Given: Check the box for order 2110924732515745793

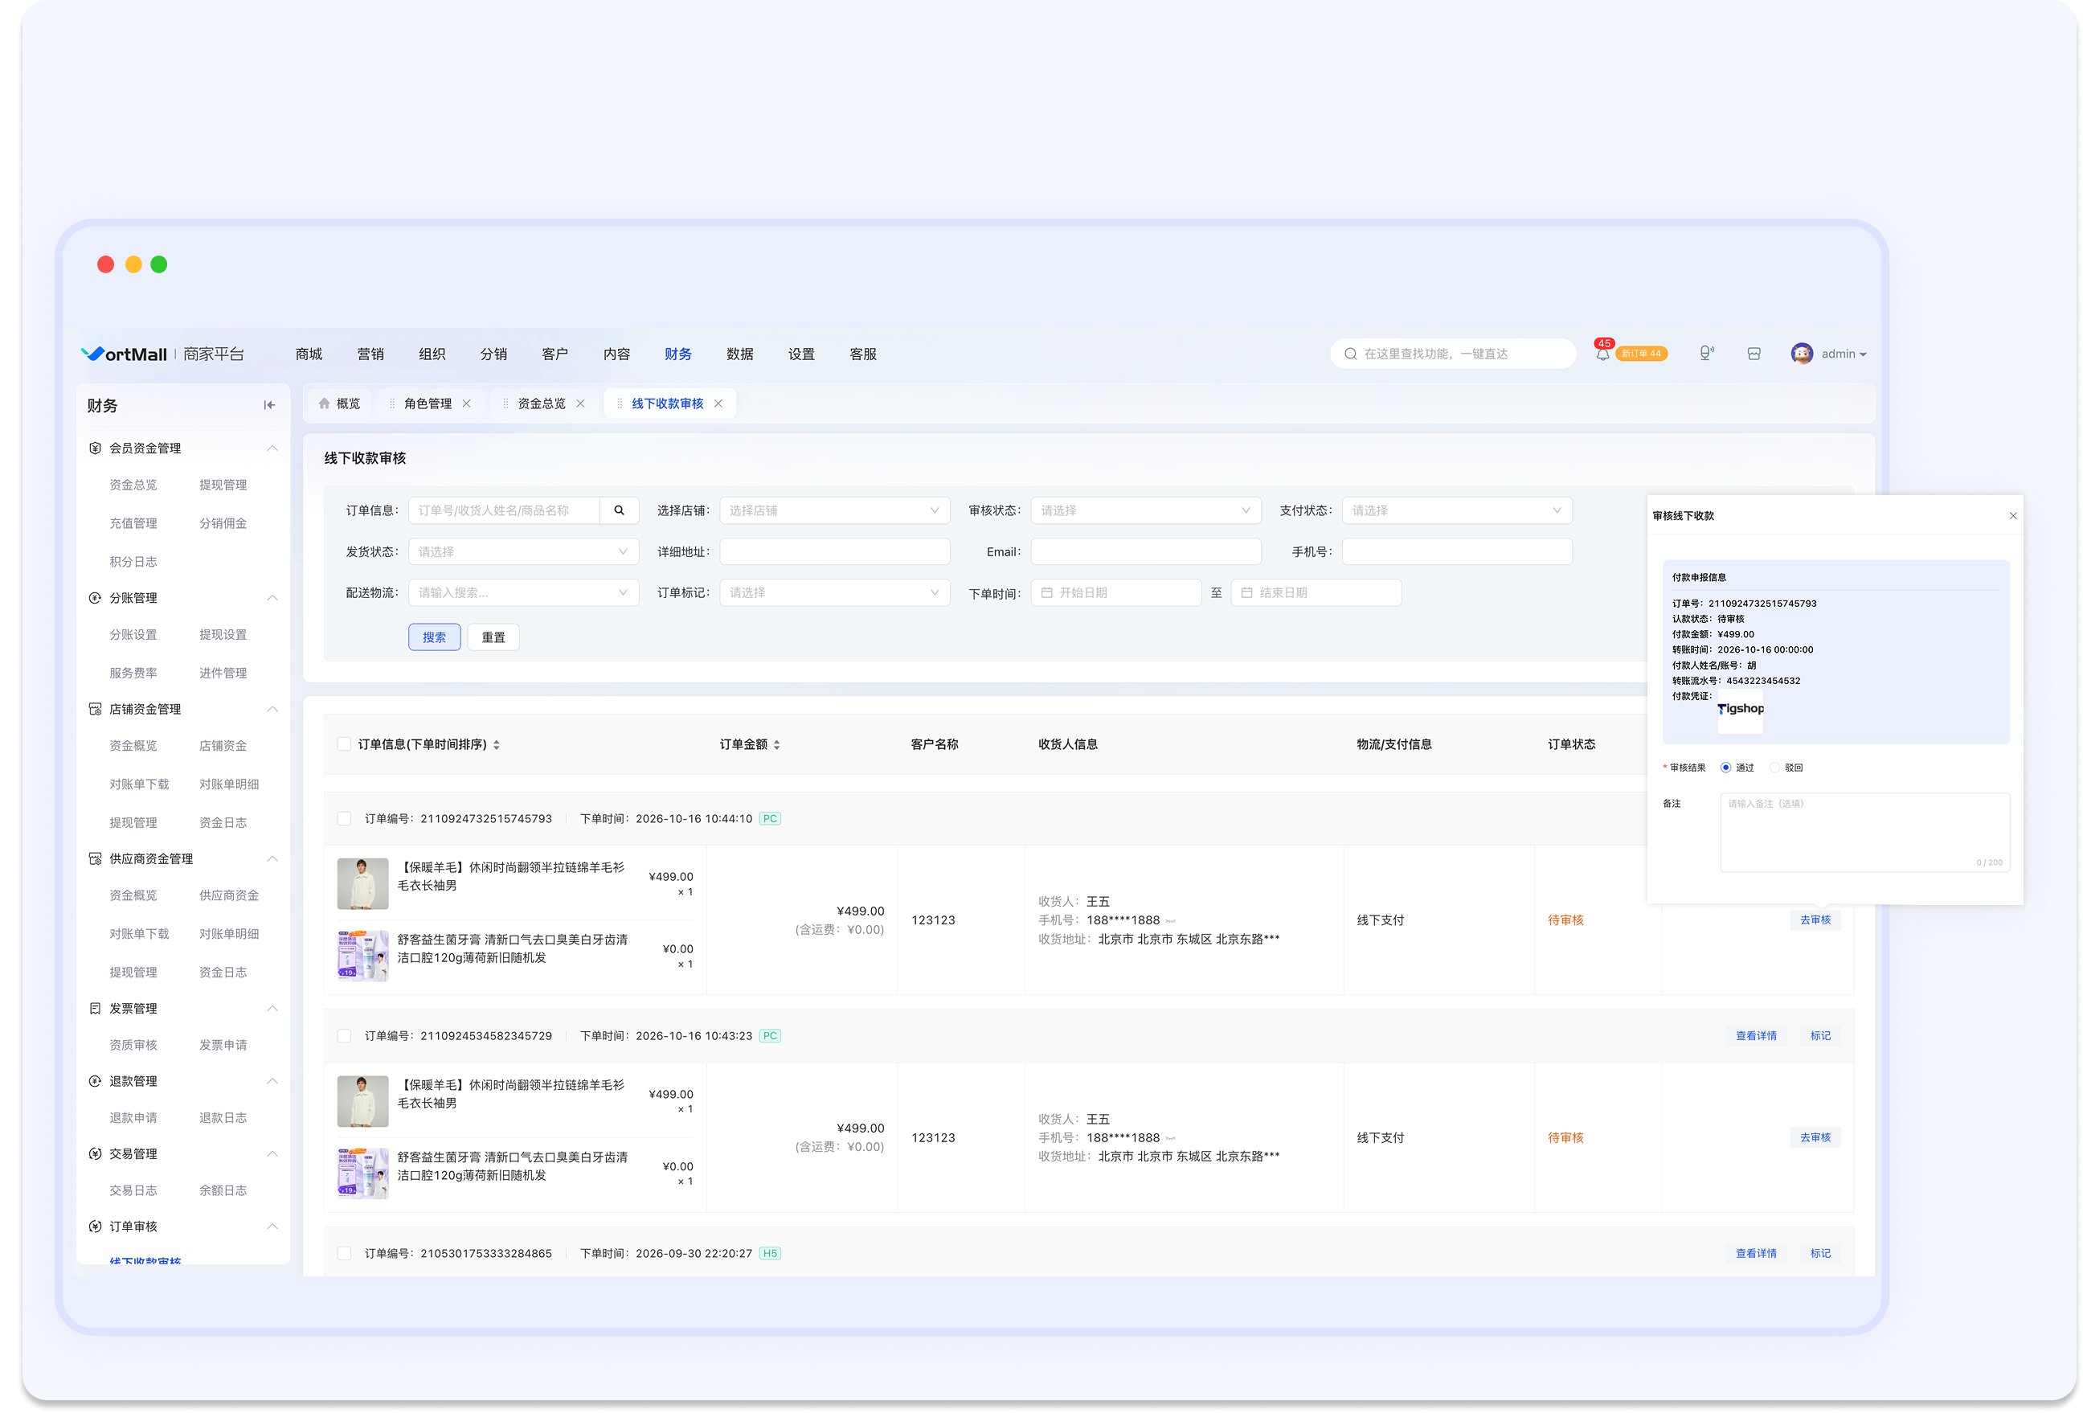Looking at the screenshot, I should pyautogui.click(x=344, y=818).
